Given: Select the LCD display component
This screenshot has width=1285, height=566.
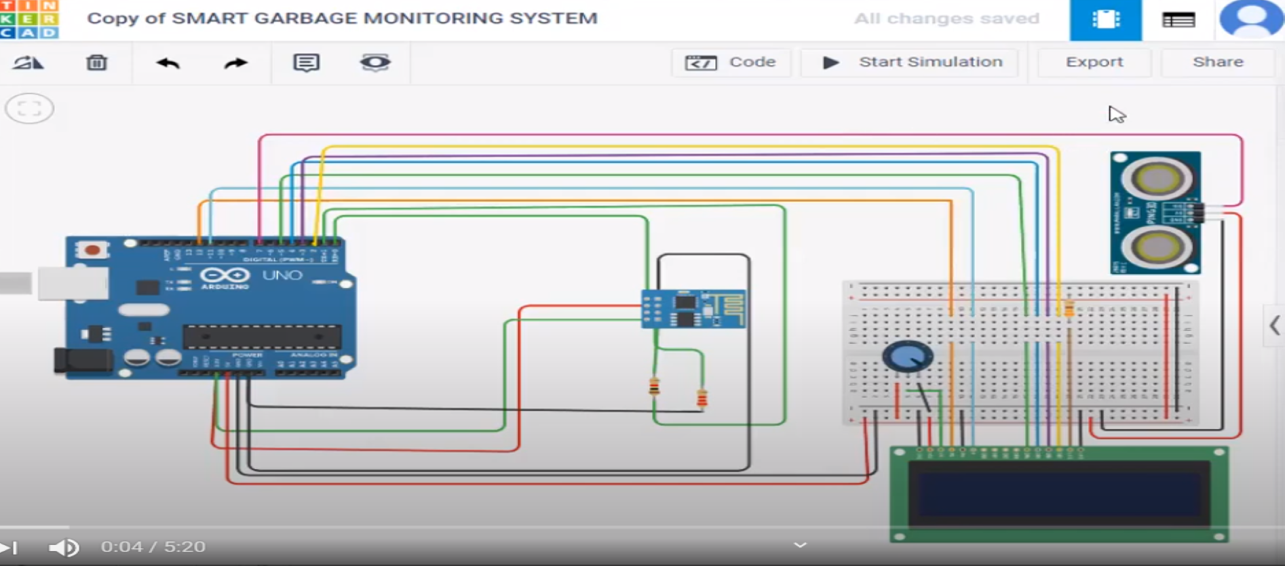Looking at the screenshot, I should click(x=1058, y=494).
